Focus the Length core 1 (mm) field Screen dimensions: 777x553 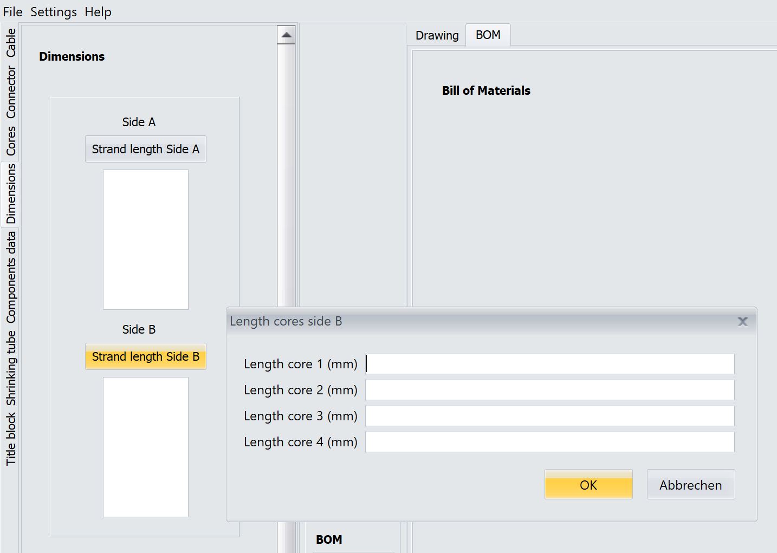[x=549, y=364]
